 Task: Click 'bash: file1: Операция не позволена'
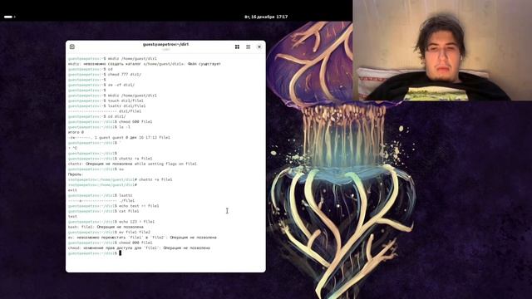[106, 227]
